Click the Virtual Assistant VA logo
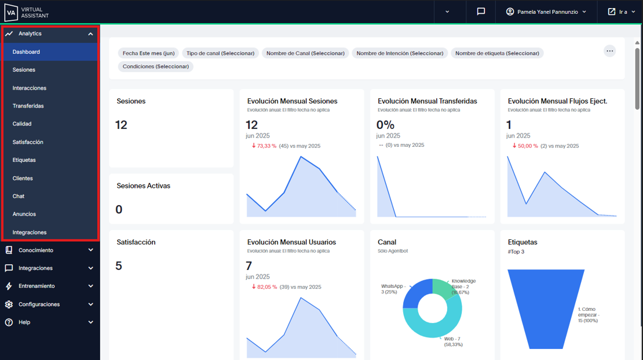This screenshot has height=360, width=643. pos(26,12)
